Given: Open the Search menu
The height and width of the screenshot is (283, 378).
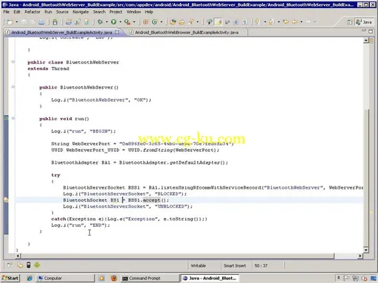Looking at the screenshot, I should [x=99, y=12].
